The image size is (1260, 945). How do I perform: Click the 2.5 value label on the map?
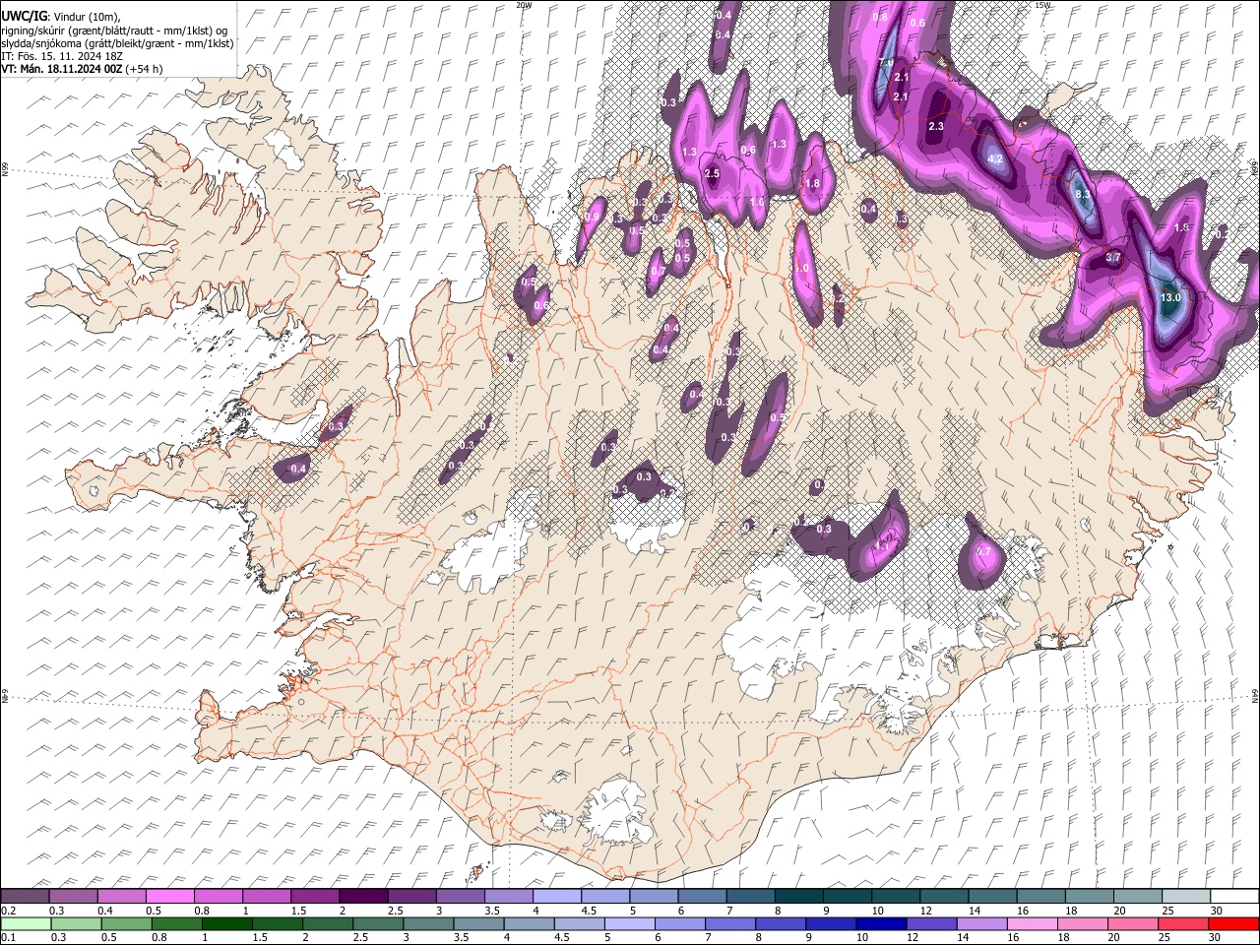pos(713,173)
